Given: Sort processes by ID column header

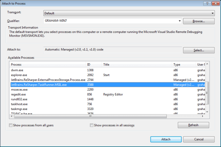Looking at the screenshot, I should (x=93, y=65).
